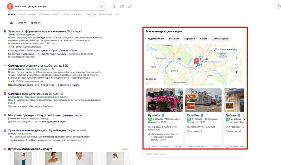Screen dimensions: 281x165
Task: Open search settings sliders icon in search bar
Action: click(x=122, y=6)
